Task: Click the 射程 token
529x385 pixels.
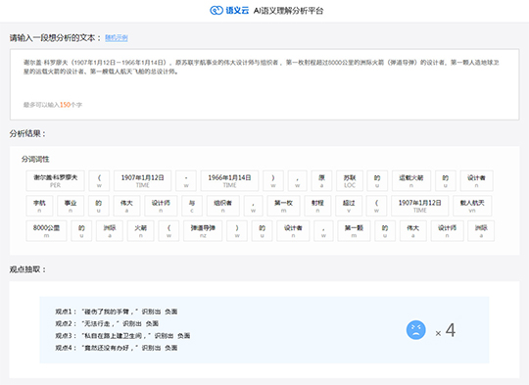Action: click(317, 206)
